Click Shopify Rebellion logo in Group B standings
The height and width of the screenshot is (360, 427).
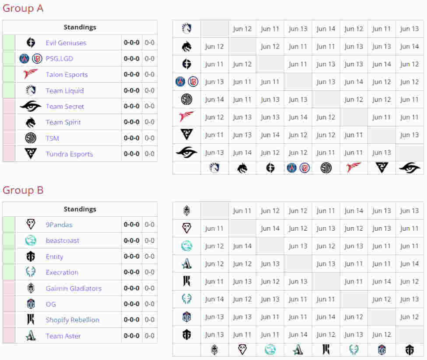point(31,320)
